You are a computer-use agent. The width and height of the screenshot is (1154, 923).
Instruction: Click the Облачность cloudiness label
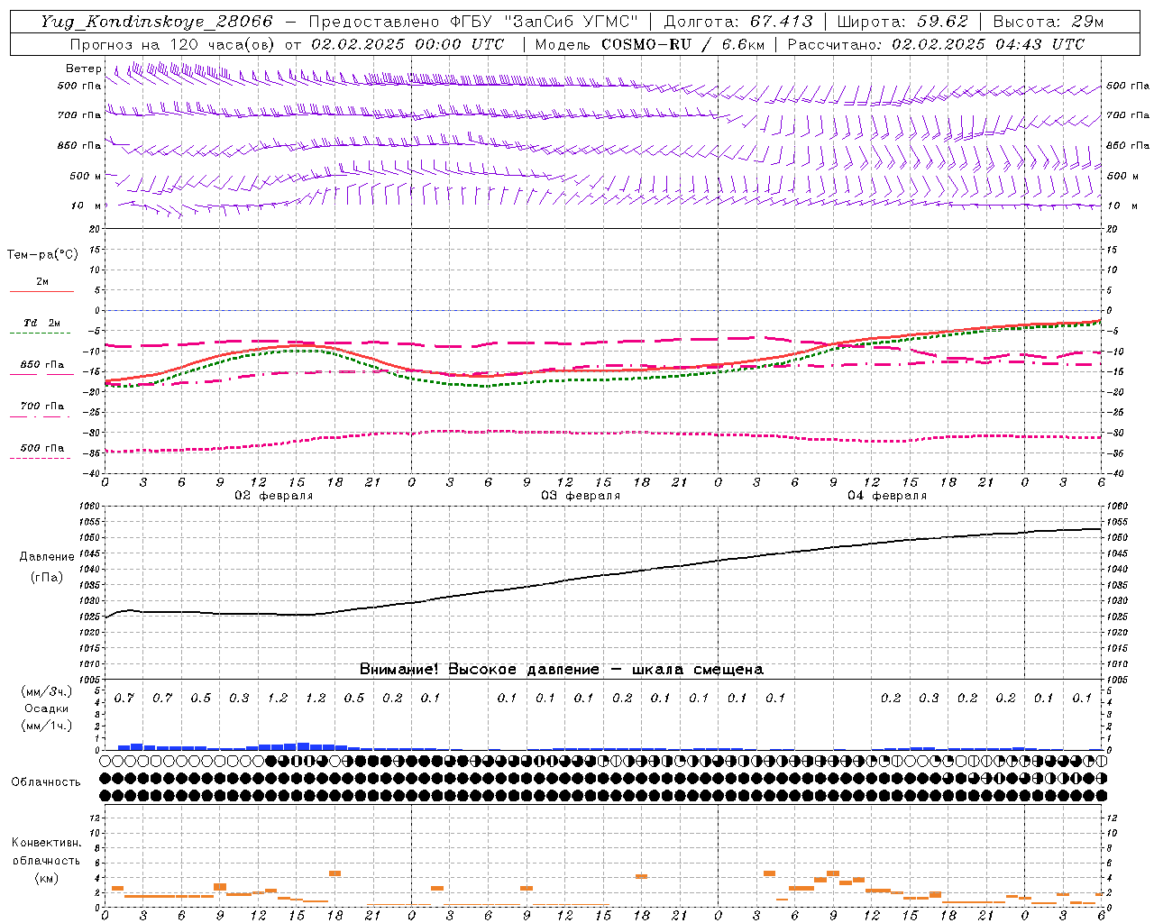46,781
